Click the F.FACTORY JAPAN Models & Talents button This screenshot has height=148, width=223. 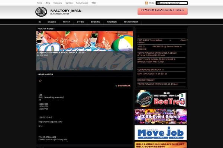pyautogui.click(x=162, y=11)
